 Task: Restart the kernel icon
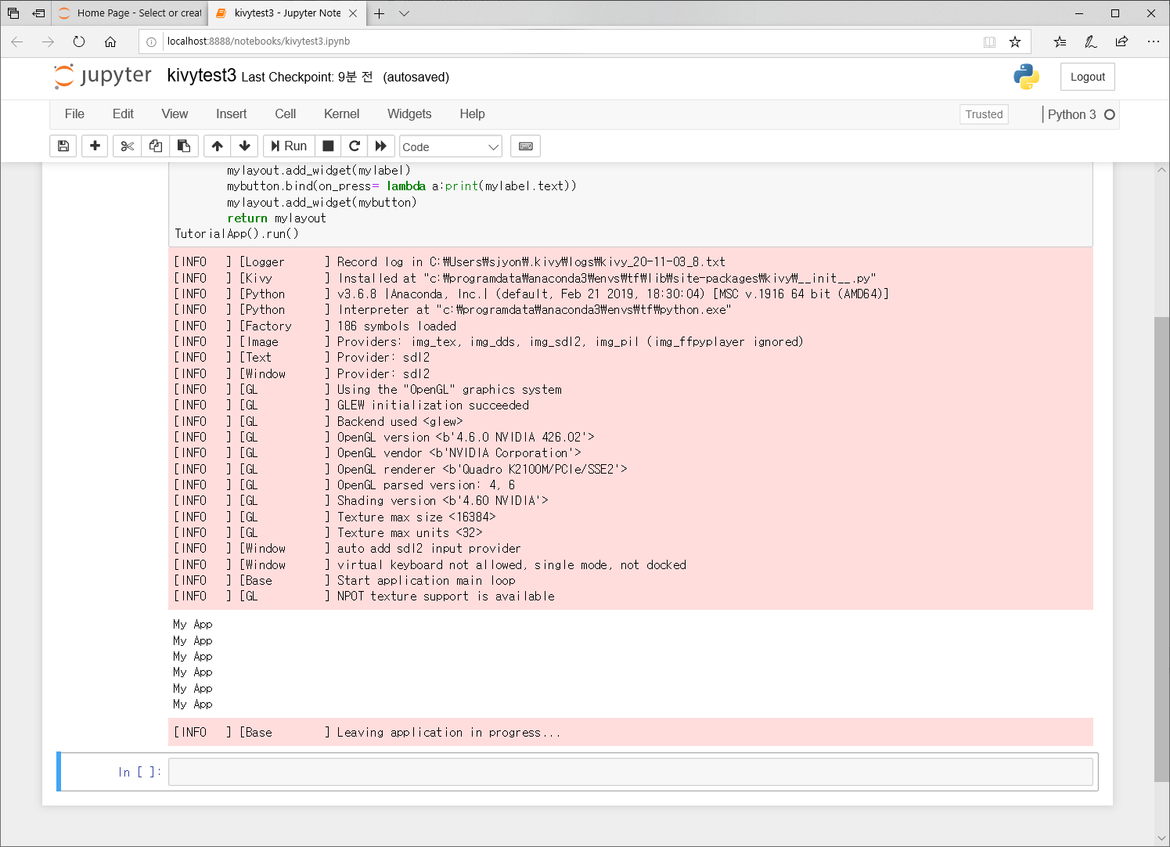[x=355, y=146]
